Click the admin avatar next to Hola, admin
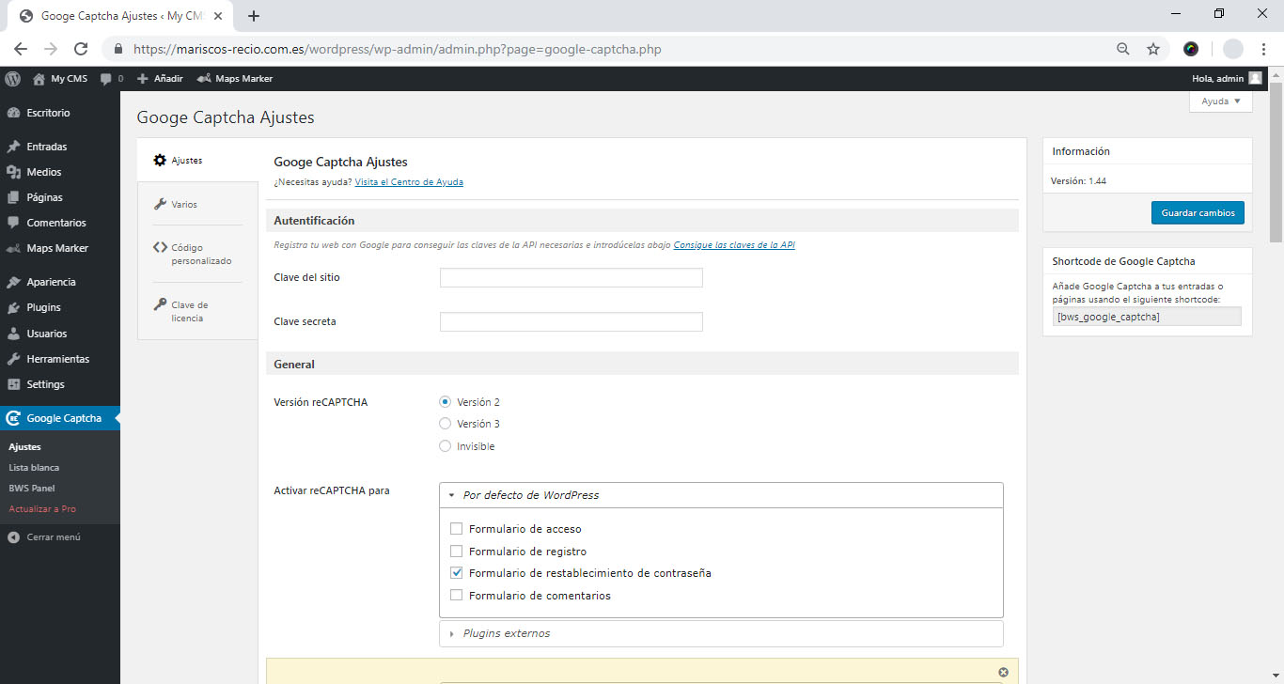Viewport: 1284px width, 684px height. click(x=1255, y=78)
